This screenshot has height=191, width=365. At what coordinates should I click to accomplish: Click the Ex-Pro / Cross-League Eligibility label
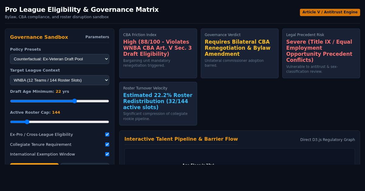pos(41,134)
